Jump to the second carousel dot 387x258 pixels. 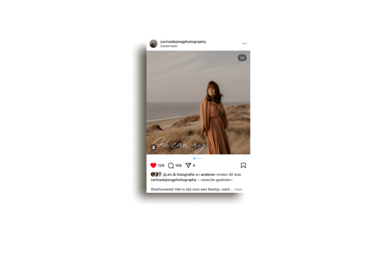click(x=197, y=158)
